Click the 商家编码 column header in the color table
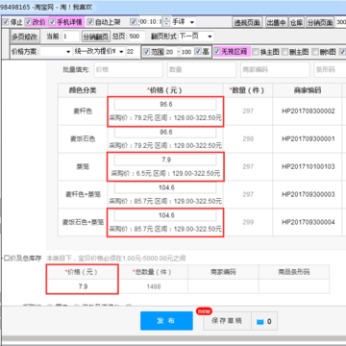The height and width of the screenshot is (346, 346). [308, 90]
